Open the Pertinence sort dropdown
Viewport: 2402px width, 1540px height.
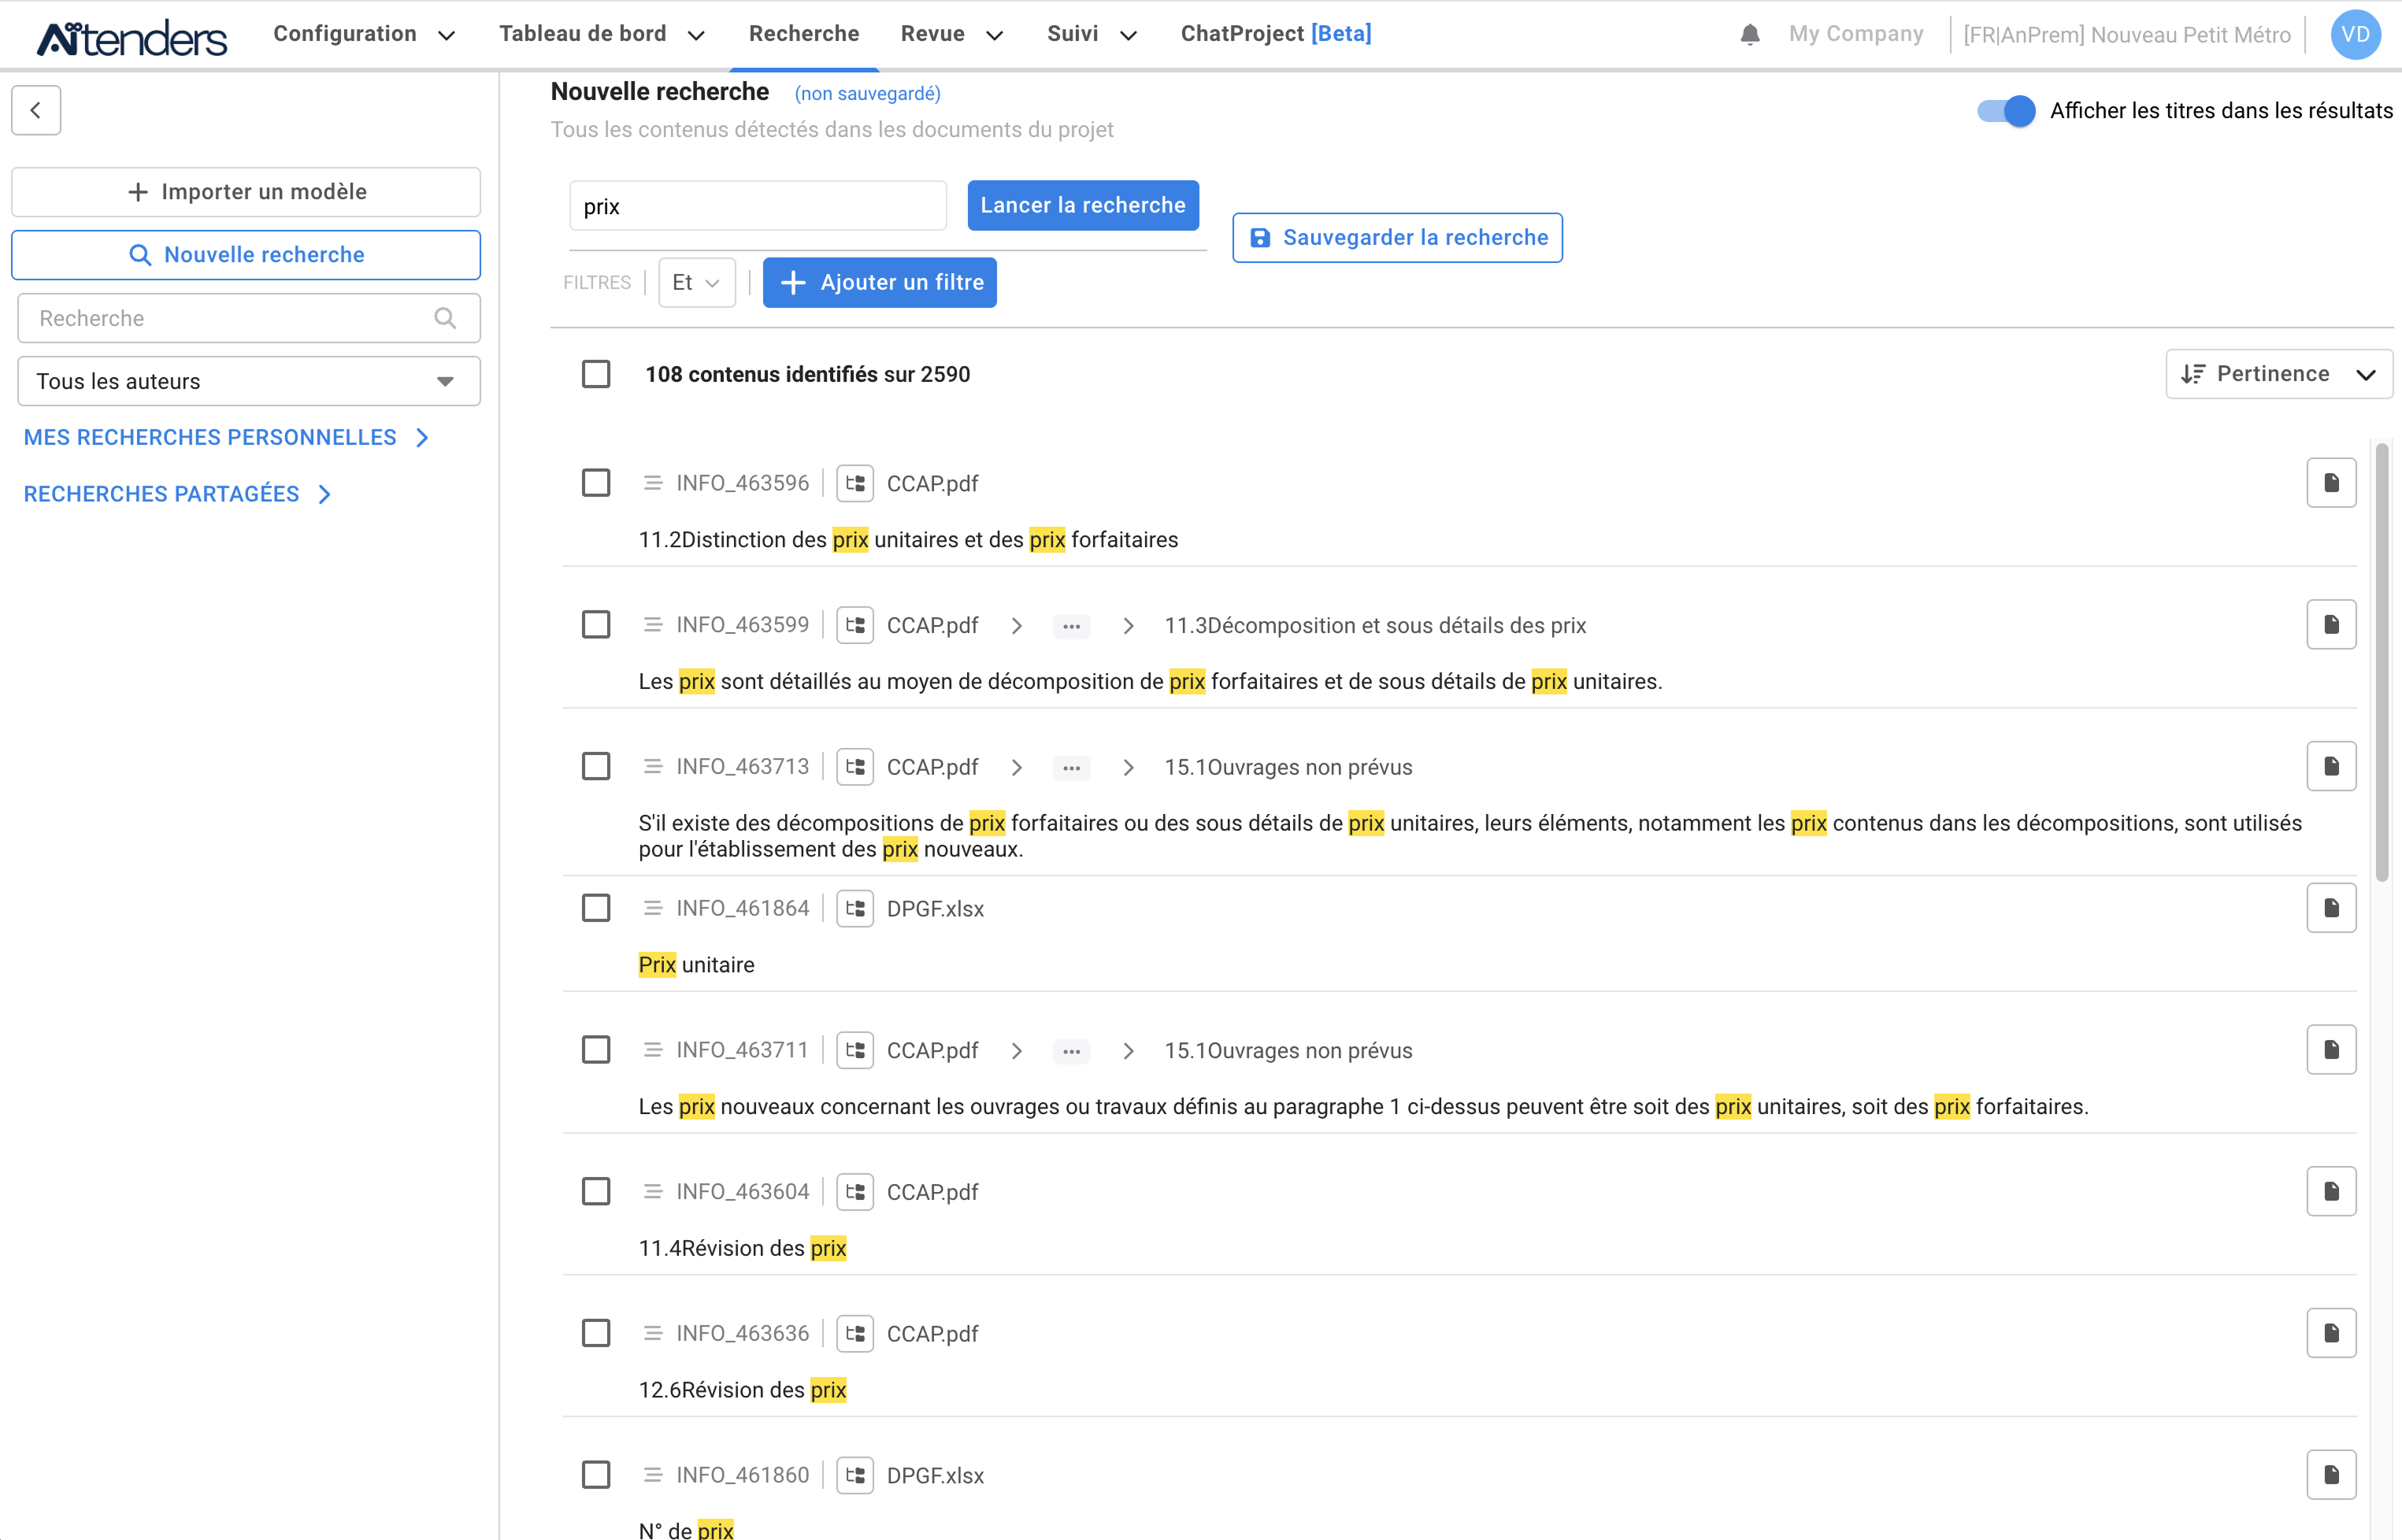[2278, 374]
